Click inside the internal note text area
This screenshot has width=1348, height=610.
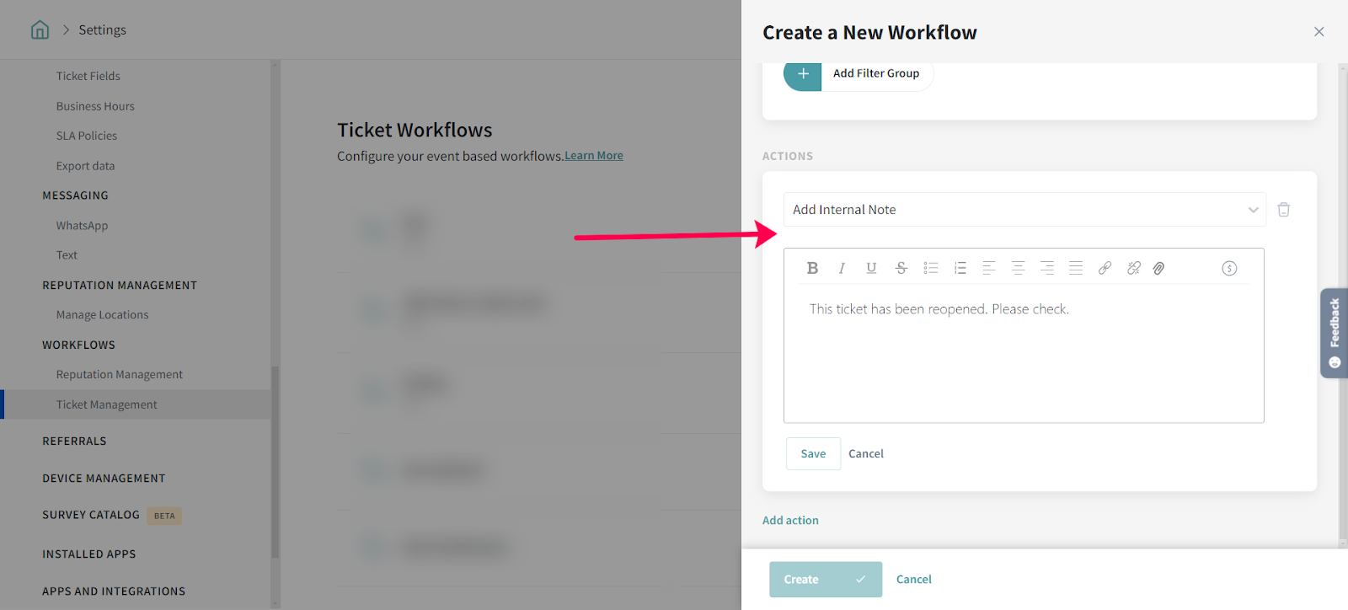click(1023, 362)
